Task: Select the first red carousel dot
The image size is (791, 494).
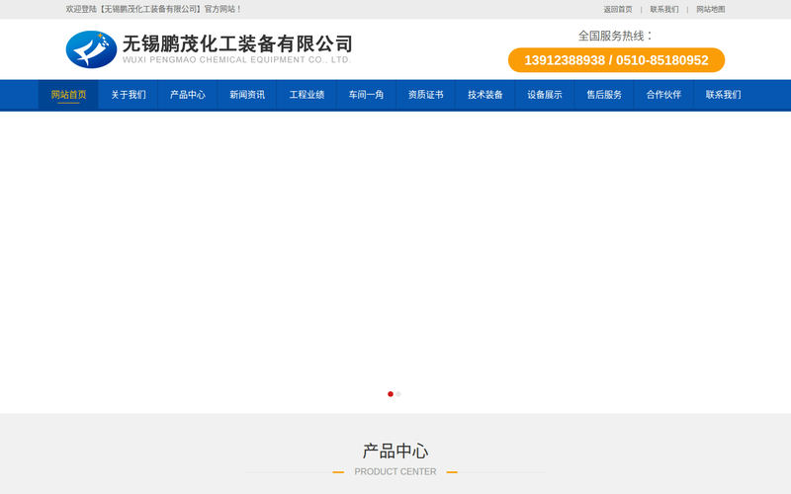Action: (391, 394)
